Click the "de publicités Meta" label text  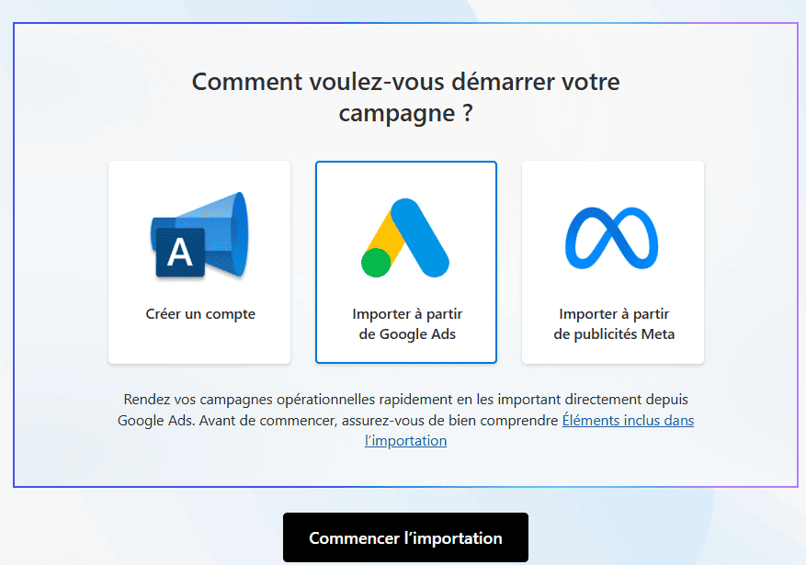[x=614, y=334]
